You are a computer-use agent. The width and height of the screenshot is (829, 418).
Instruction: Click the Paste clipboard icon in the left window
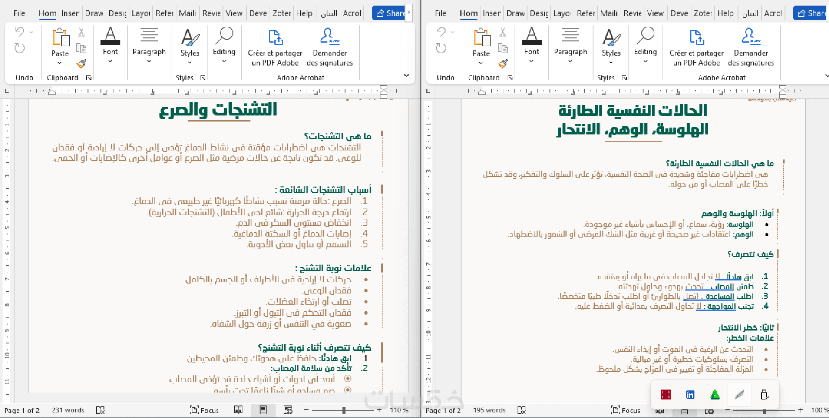[60, 37]
